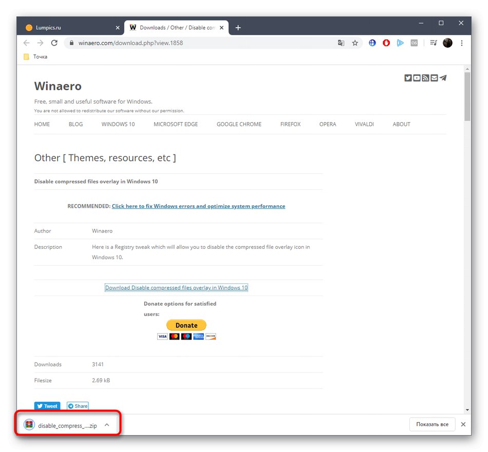Click the Winaero site title
488x452 pixels.
click(x=58, y=86)
